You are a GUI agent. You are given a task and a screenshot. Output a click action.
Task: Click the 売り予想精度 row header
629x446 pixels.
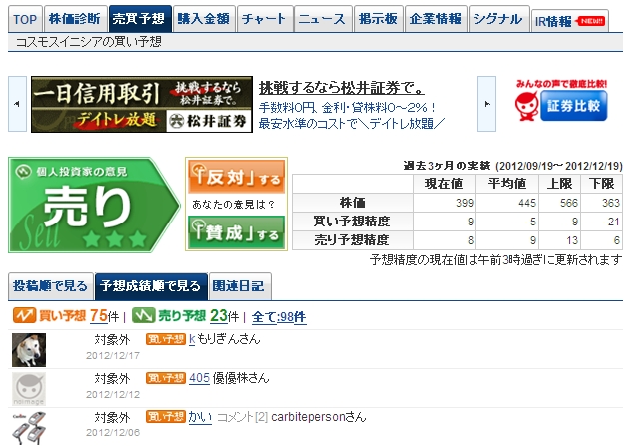tap(352, 240)
